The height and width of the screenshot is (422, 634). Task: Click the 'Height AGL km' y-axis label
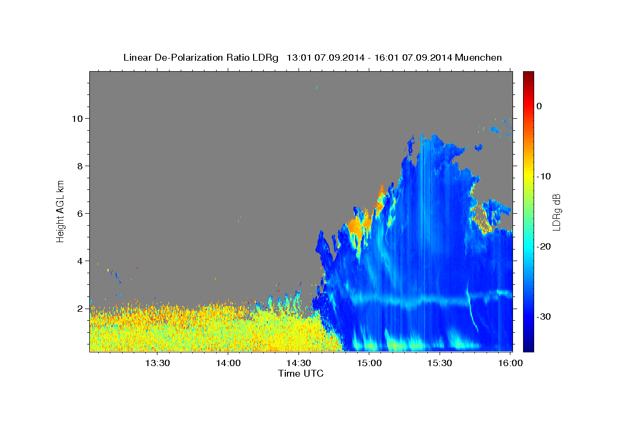pyautogui.click(x=60, y=210)
